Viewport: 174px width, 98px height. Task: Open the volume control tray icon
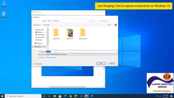pyautogui.click(x=161, y=96)
